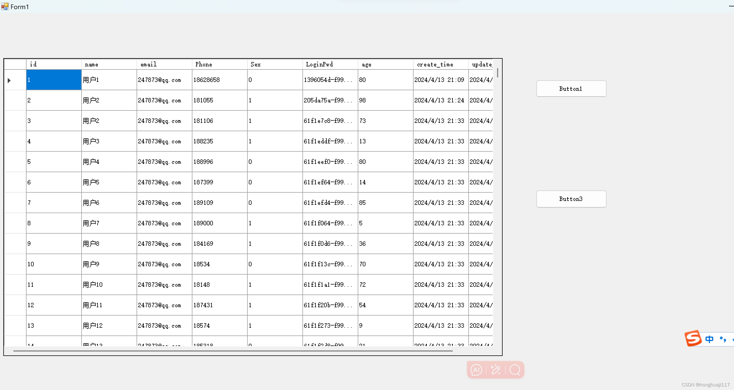This screenshot has width=734, height=390.
Task: Click the create_time column header
Action: (x=439, y=64)
